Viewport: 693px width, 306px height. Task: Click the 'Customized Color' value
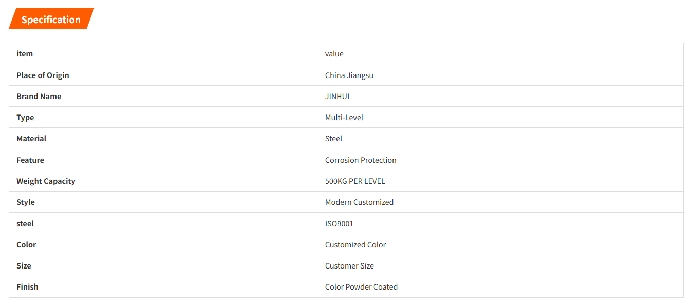355,245
